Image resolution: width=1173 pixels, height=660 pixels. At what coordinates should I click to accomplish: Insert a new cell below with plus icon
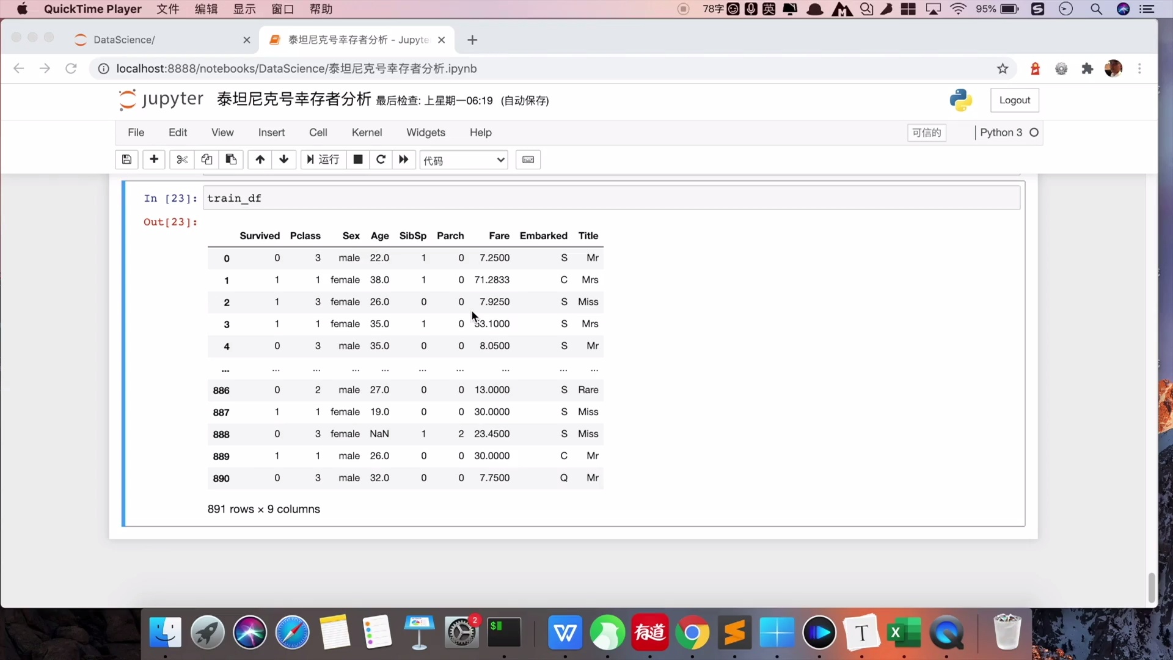154,159
